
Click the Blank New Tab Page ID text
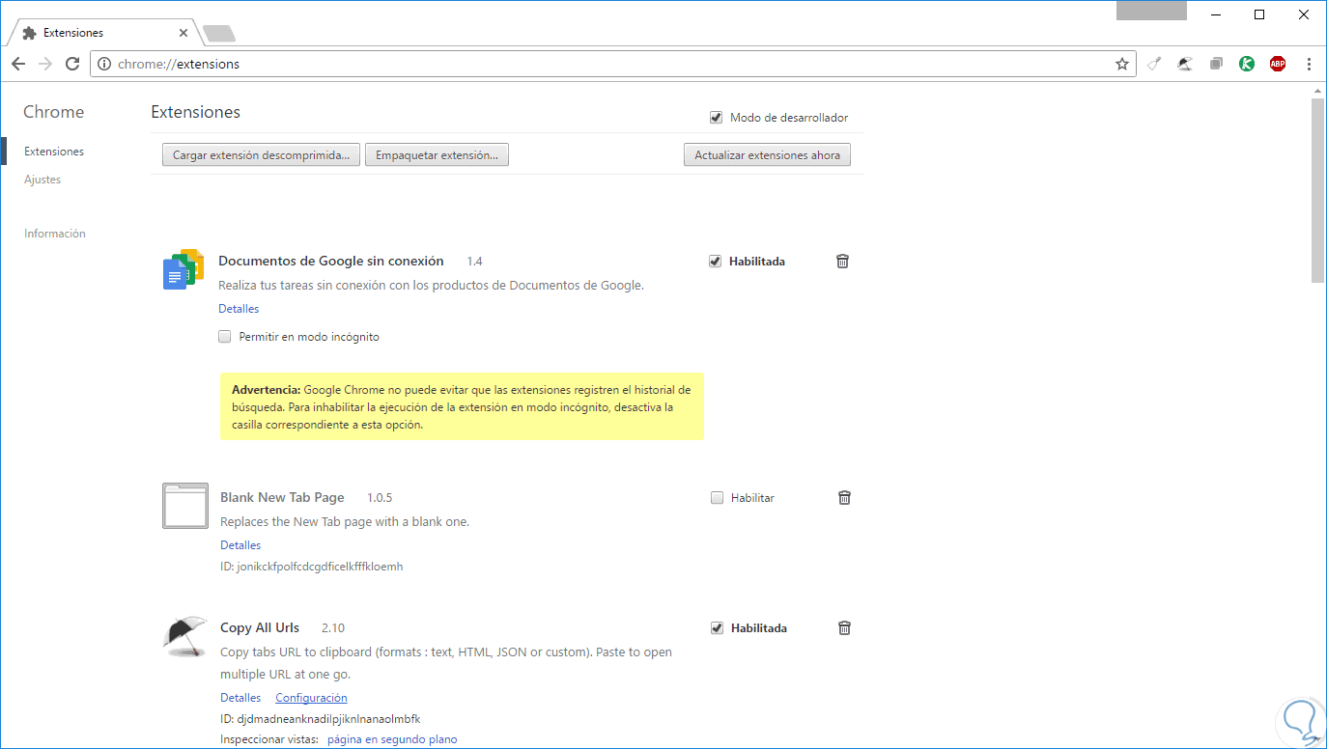click(312, 567)
